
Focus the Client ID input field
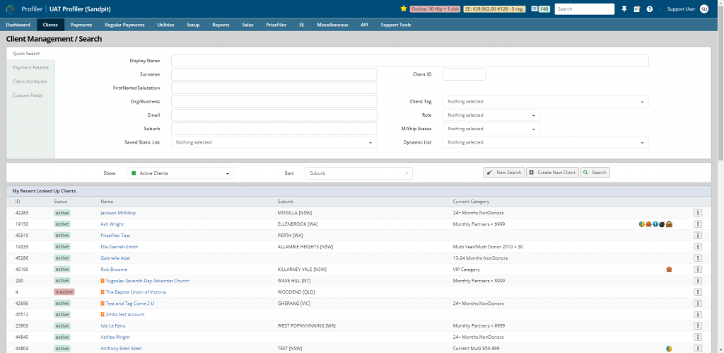pos(464,74)
